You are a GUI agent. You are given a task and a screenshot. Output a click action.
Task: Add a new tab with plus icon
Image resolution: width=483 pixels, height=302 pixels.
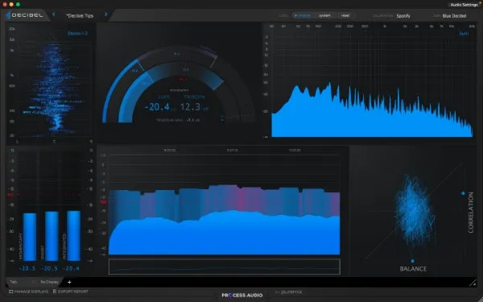pos(69,282)
